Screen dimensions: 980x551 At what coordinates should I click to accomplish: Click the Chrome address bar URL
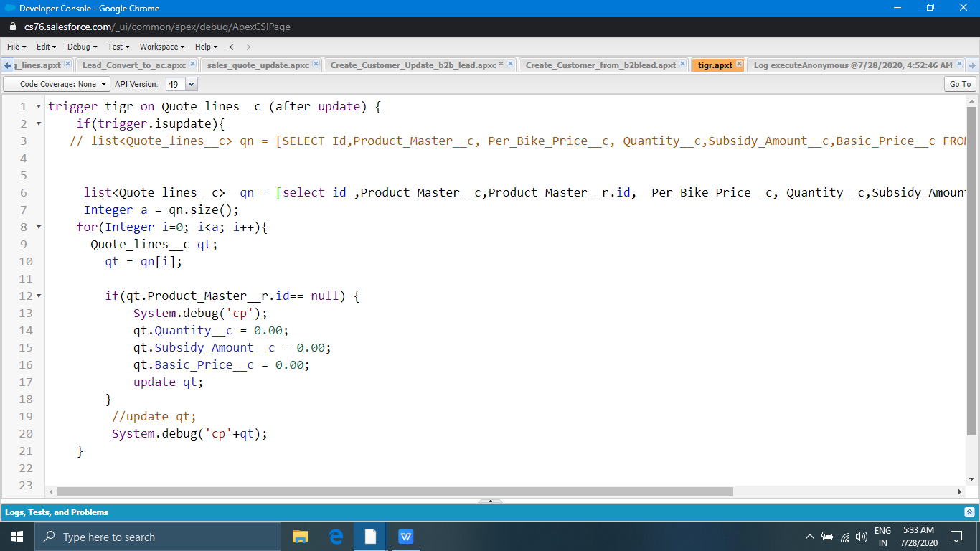tap(157, 27)
